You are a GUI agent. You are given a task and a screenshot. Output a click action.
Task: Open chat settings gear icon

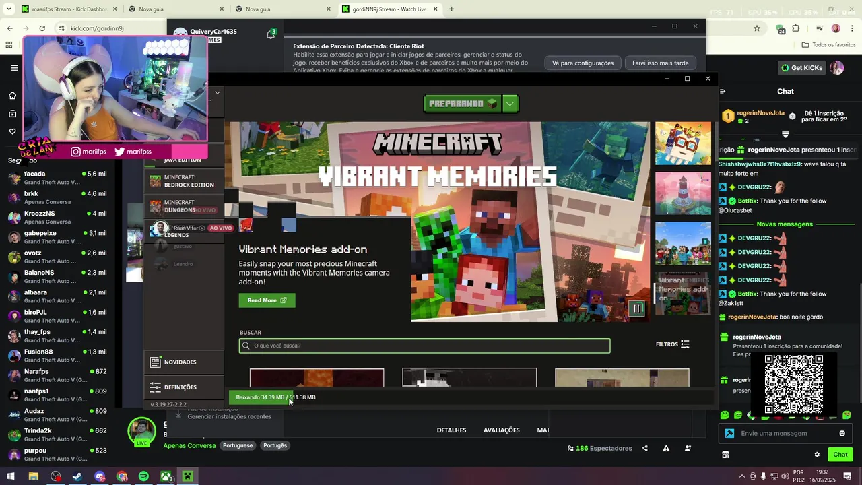(817, 455)
